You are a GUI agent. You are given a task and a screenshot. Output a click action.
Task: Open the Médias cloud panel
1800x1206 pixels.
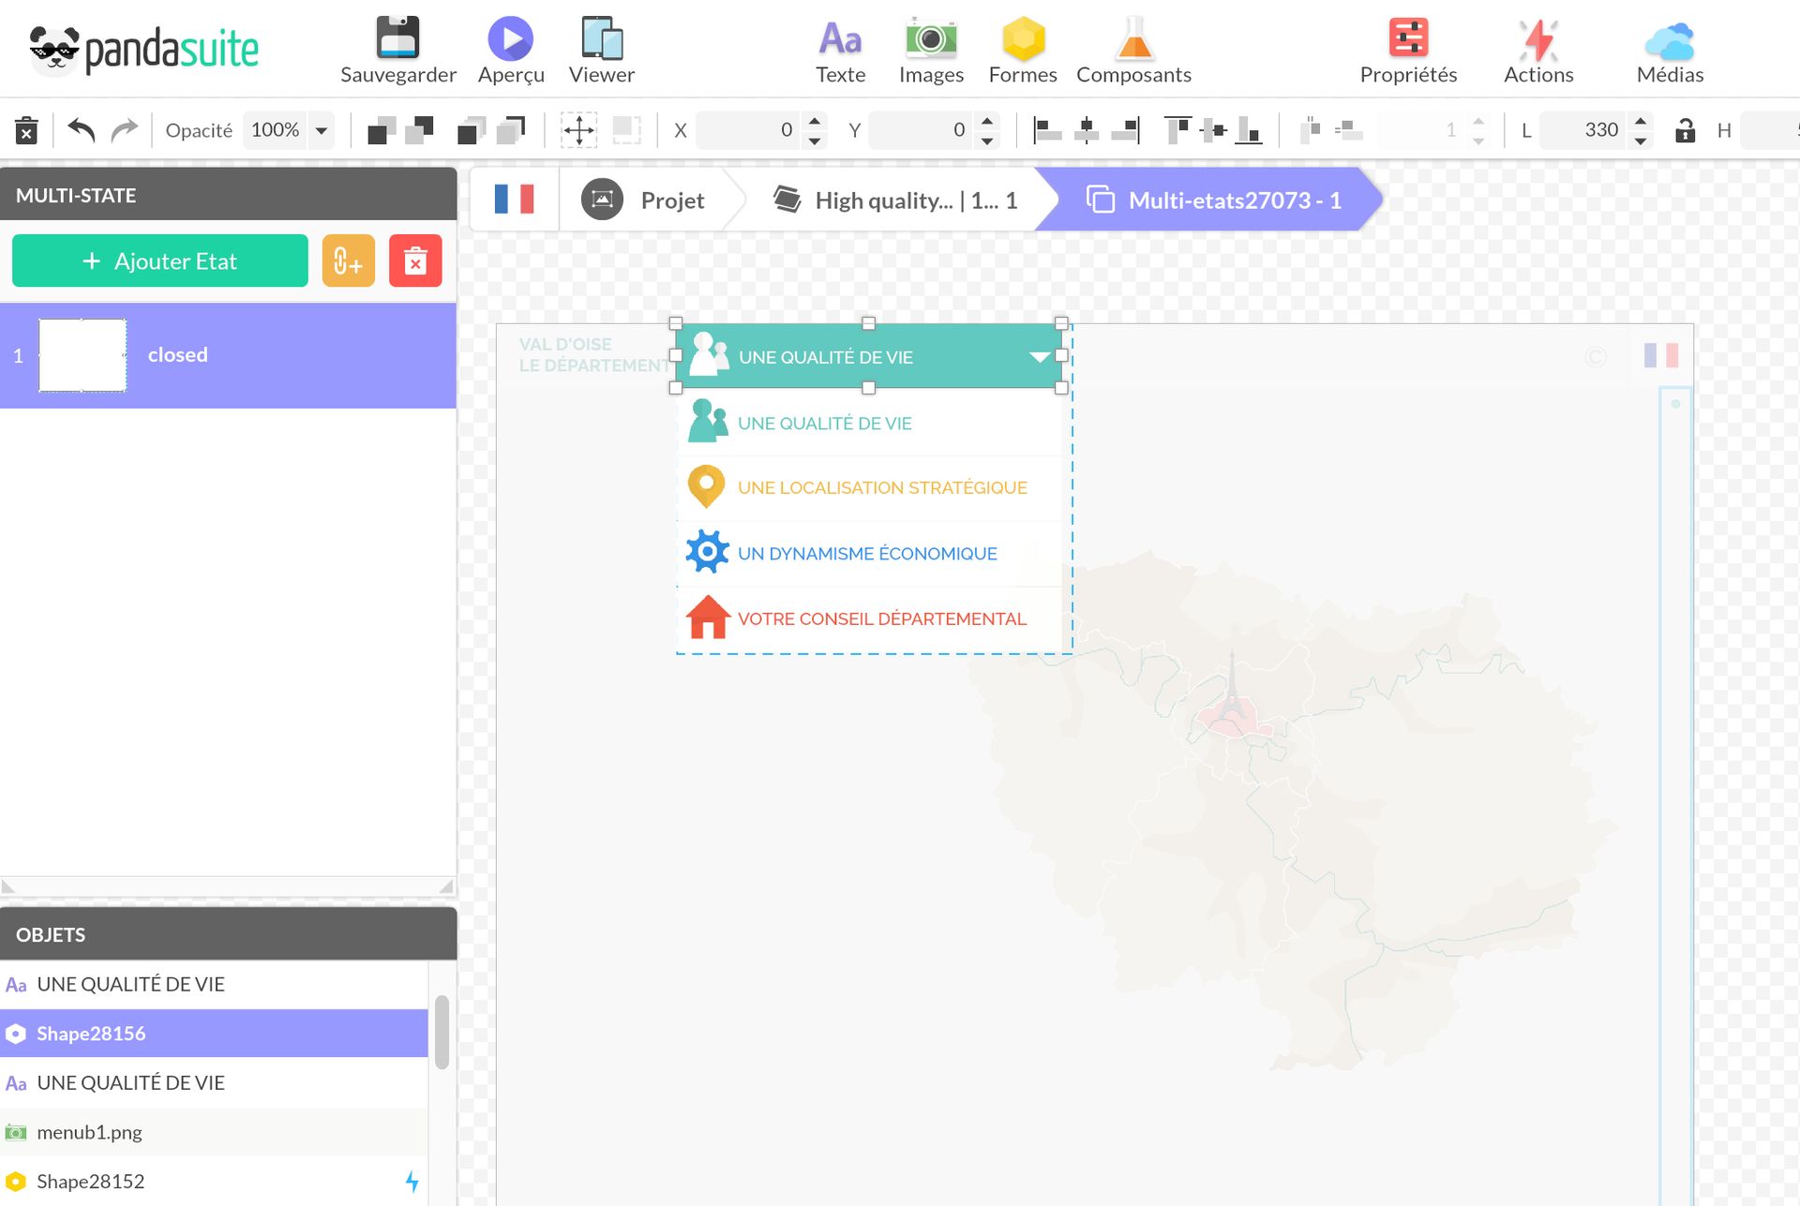[x=1669, y=38]
